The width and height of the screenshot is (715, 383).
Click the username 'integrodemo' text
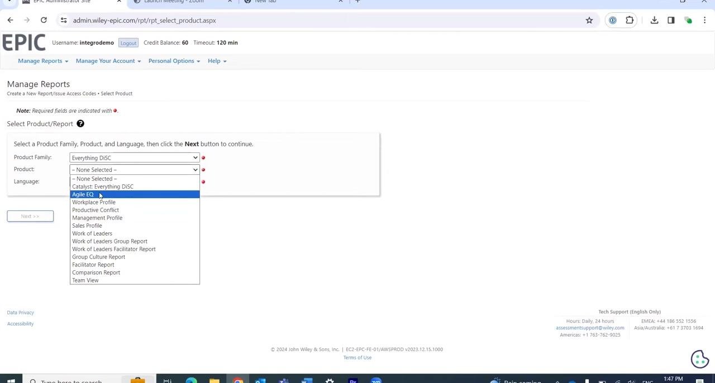[97, 42]
